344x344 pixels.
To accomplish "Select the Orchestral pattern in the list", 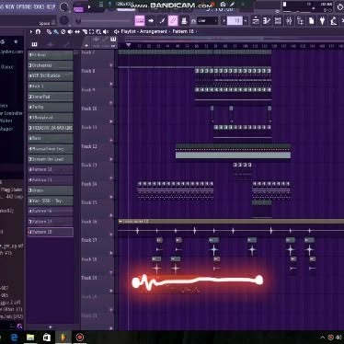I will tap(51, 65).
